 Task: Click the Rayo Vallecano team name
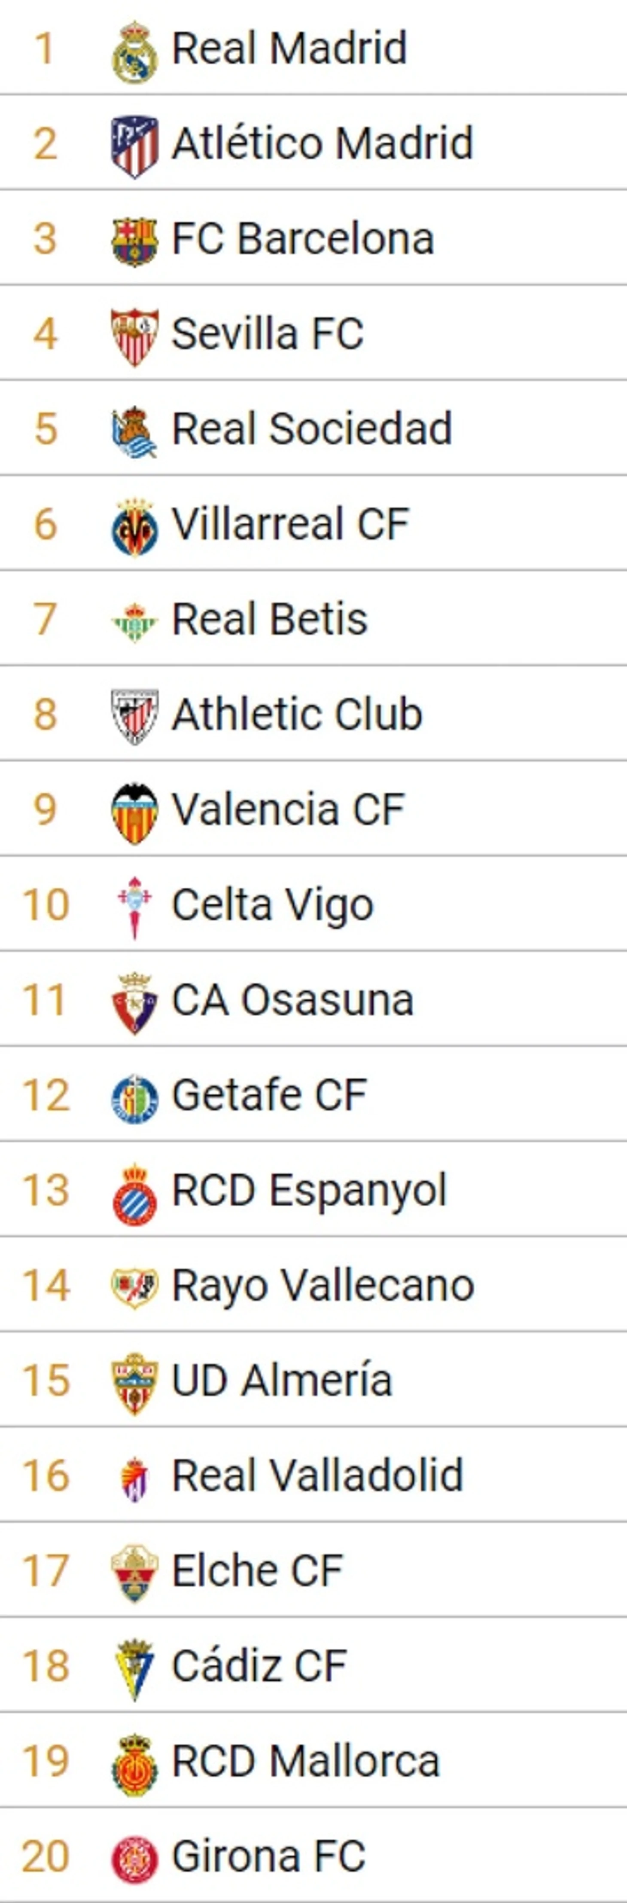pyautogui.click(x=323, y=1286)
